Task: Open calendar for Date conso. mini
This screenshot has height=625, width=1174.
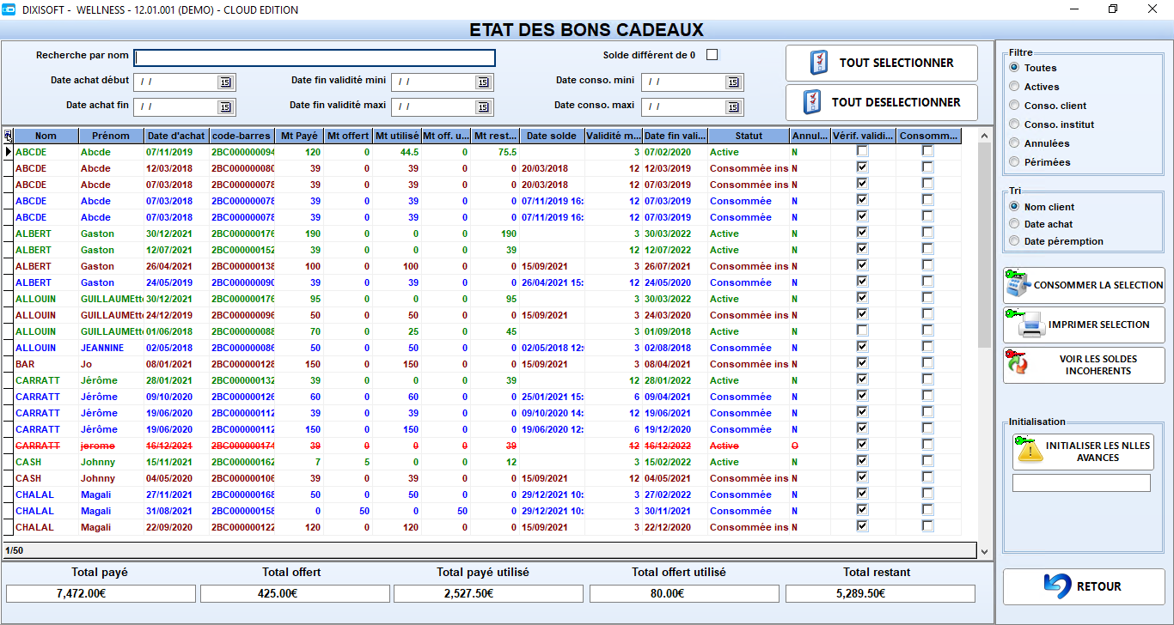Action: [733, 82]
